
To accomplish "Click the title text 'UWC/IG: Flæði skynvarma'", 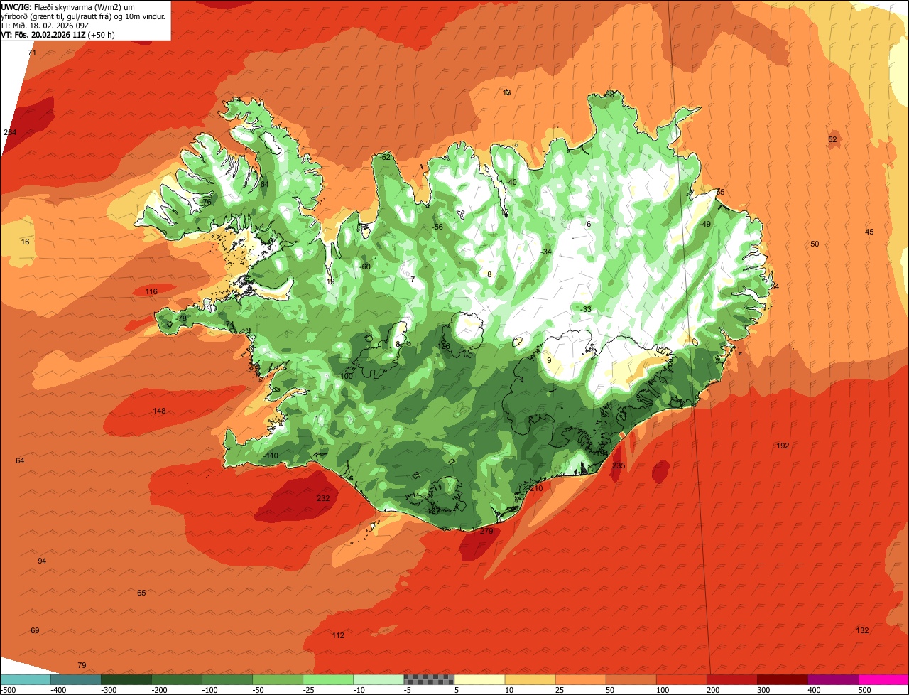I will (47, 6).
